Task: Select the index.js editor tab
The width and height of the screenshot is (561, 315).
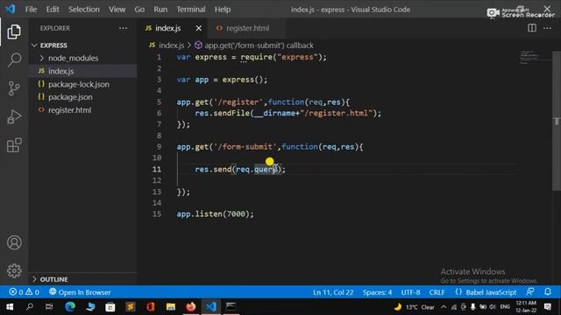Action: [168, 28]
